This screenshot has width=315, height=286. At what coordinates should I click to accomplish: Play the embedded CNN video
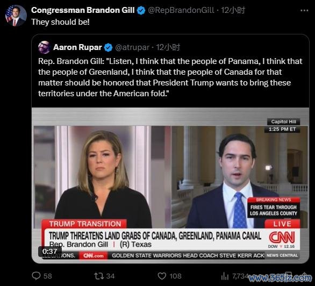(x=170, y=185)
